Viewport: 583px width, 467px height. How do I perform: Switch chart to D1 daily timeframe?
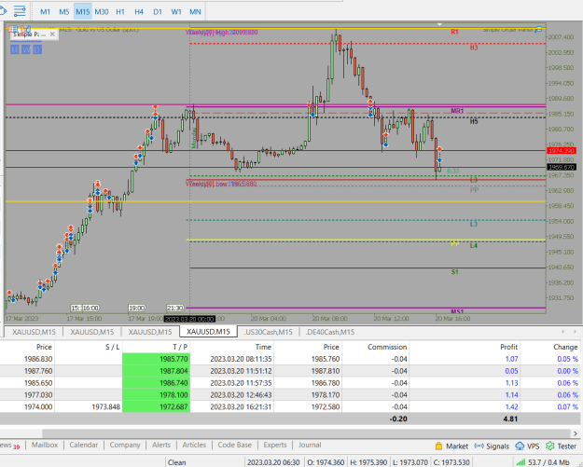tap(158, 12)
